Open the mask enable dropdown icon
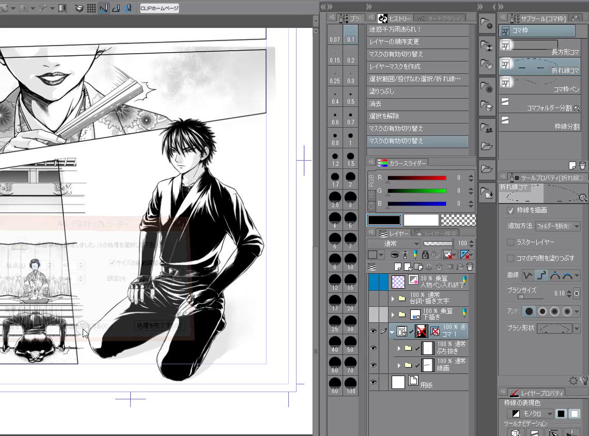This screenshot has height=436, width=589. [x=448, y=255]
